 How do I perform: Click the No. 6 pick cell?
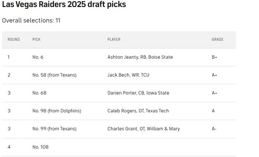(38, 57)
